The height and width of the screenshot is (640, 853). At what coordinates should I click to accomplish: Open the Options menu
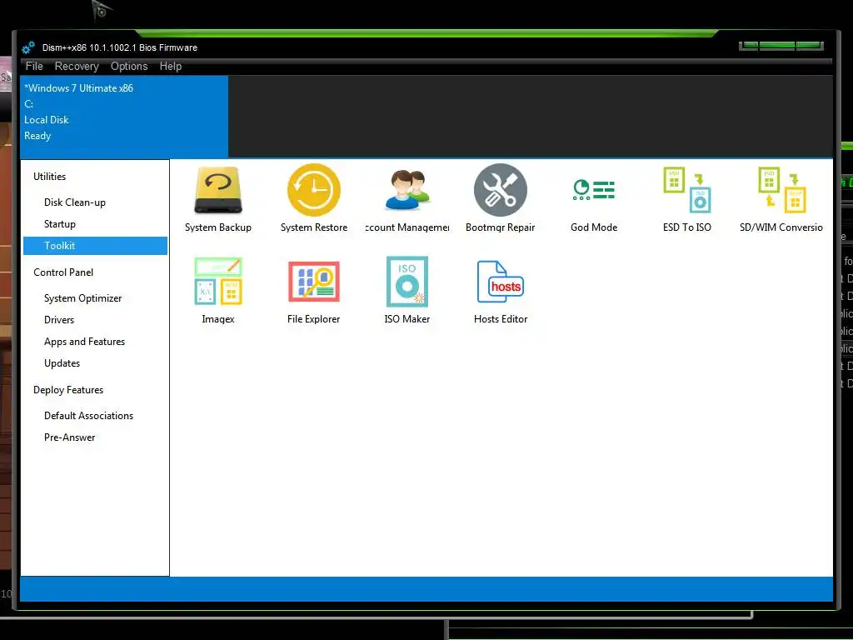coord(129,67)
